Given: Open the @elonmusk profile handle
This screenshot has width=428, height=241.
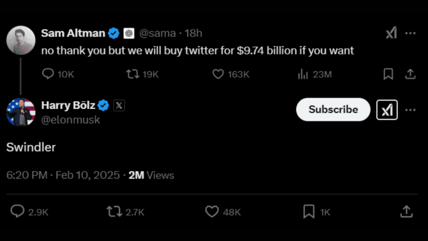Looking at the screenshot, I should tap(70, 120).
